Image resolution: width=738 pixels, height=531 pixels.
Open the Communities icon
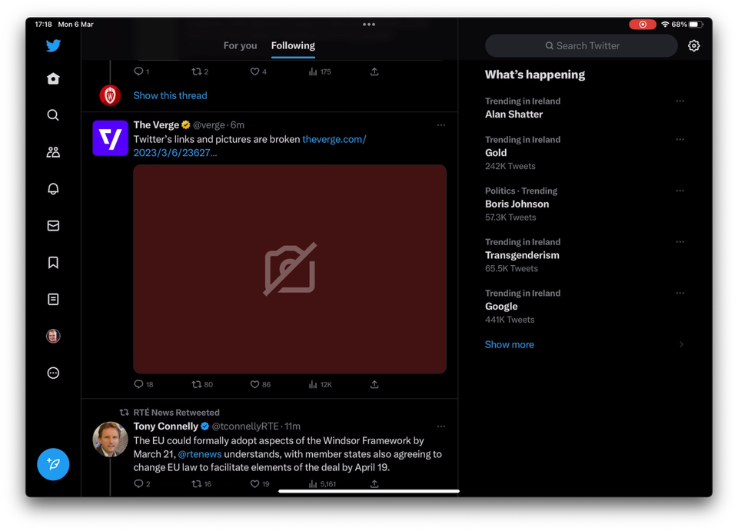click(52, 152)
